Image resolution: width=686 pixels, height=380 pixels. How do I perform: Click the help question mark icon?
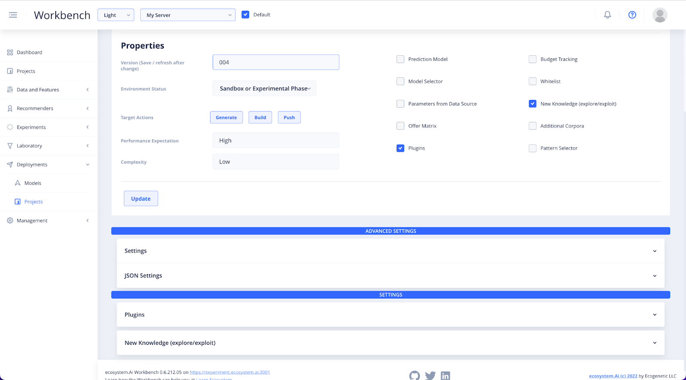click(632, 15)
